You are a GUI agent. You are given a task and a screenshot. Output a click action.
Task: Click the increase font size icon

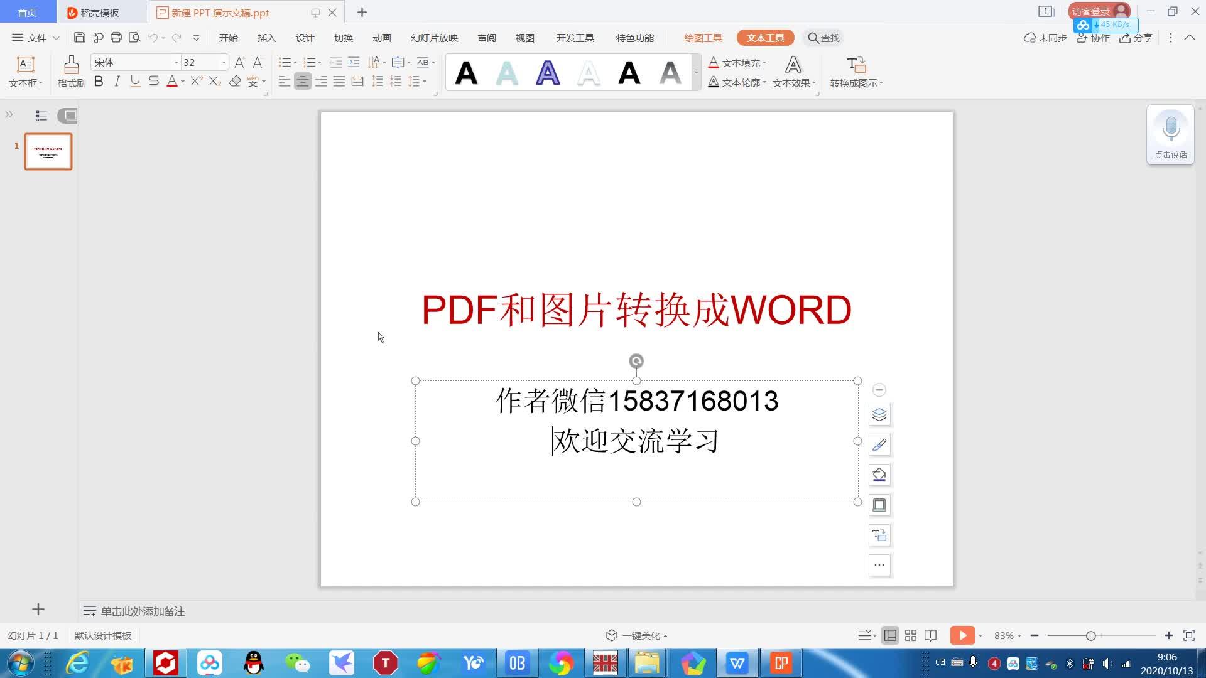tap(239, 62)
